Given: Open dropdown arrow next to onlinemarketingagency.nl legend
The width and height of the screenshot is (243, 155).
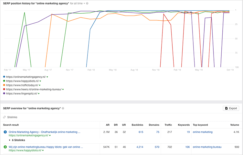Looking at the screenshot, I should (47, 77).
